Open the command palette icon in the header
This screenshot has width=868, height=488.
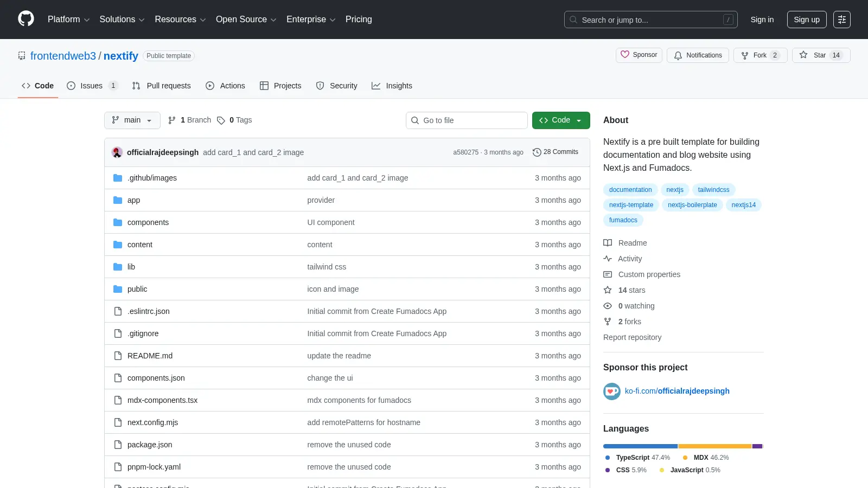pyautogui.click(x=842, y=20)
